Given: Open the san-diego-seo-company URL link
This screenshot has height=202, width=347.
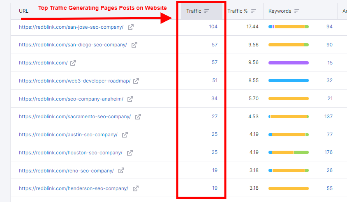Looking at the screenshot, I should coord(73,45).
